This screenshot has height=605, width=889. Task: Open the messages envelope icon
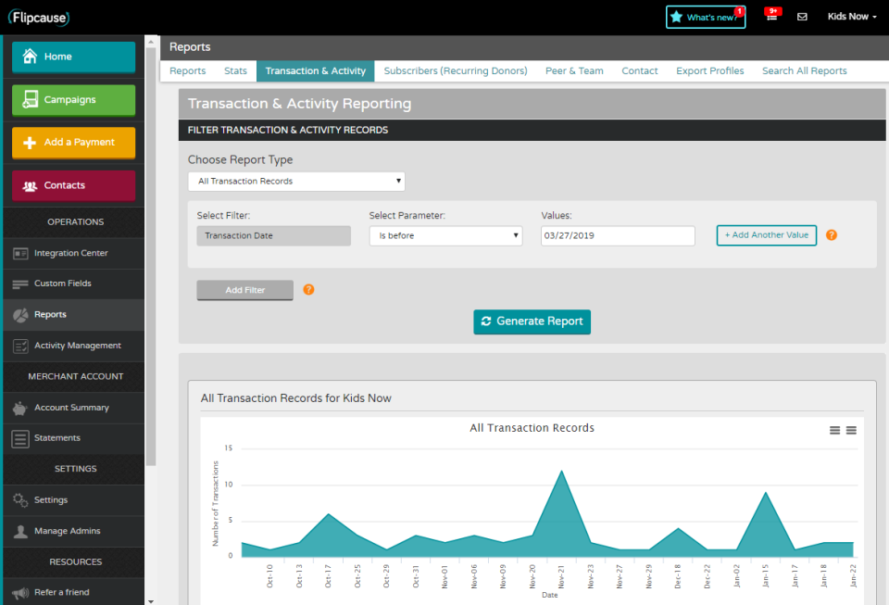click(802, 17)
